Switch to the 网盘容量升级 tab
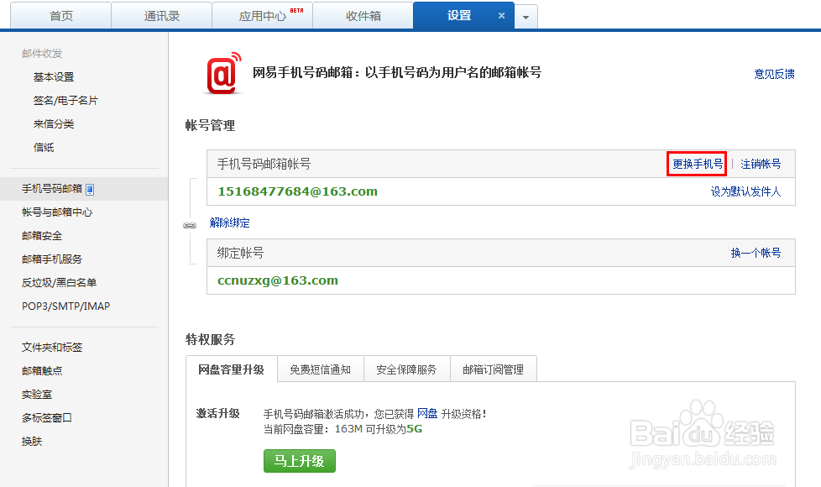The image size is (821, 487). pyautogui.click(x=232, y=369)
